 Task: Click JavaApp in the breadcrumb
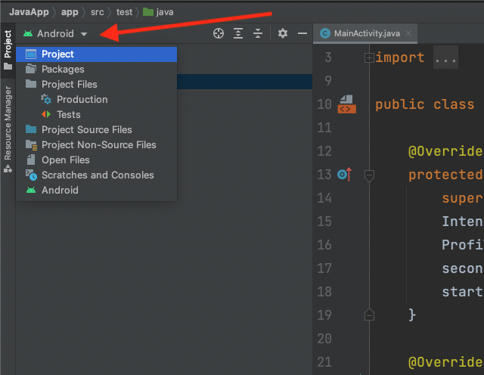(29, 12)
